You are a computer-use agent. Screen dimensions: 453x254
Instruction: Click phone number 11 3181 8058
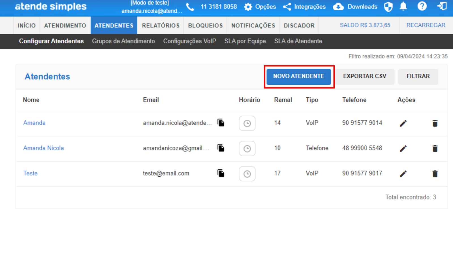click(x=219, y=7)
